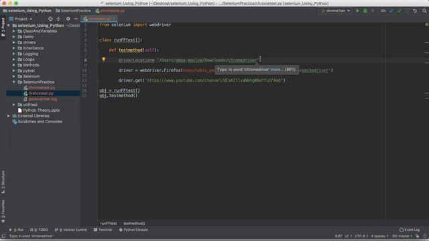Screen dimensions: 429x241
Task: Change '4 spaces' indent setting
Action: pos(379,236)
